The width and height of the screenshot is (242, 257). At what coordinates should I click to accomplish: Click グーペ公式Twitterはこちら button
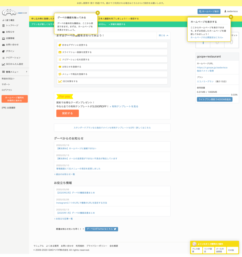[x=102, y=229]
